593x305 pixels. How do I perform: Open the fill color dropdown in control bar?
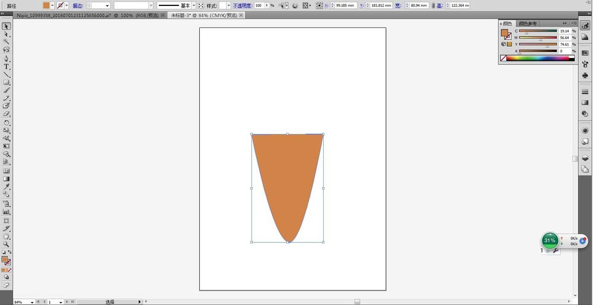[52, 6]
